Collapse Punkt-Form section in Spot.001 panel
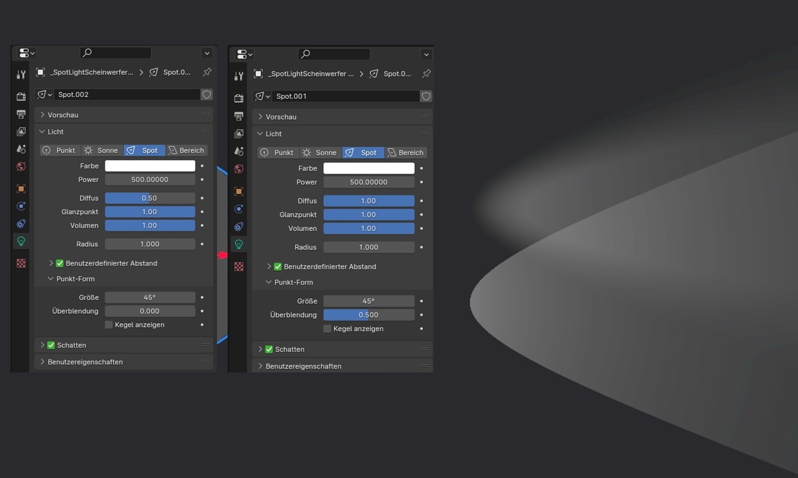 click(269, 282)
